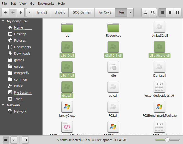Open guides bookmark in the sidebar
The width and height of the screenshot is (183, 144).
click(19, 67)
